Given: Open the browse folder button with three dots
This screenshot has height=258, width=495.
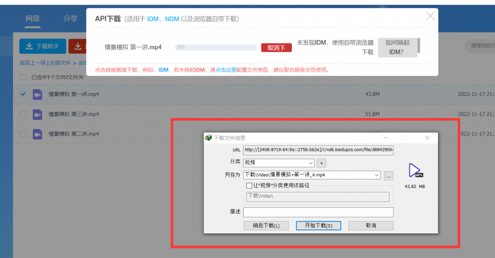Looking at the screenshot, I should coord(389,176).
